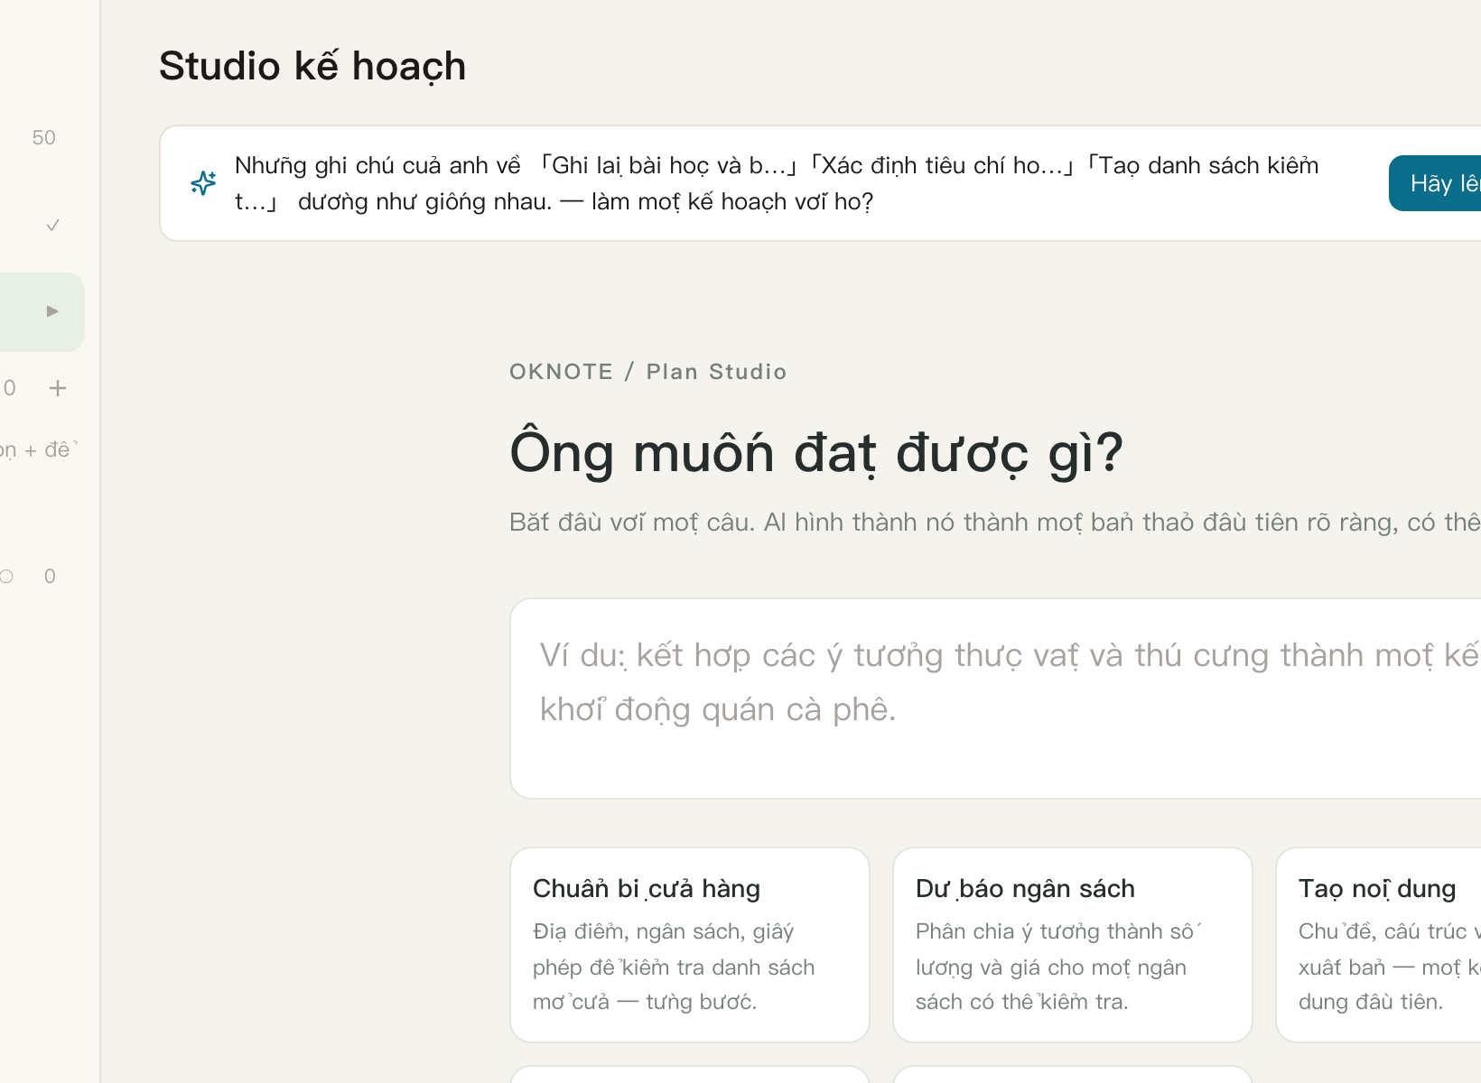Click the checkmark icon in the sidebar
The width and height of the screenshot is (1481, 1083).
(x=53, y=225)
